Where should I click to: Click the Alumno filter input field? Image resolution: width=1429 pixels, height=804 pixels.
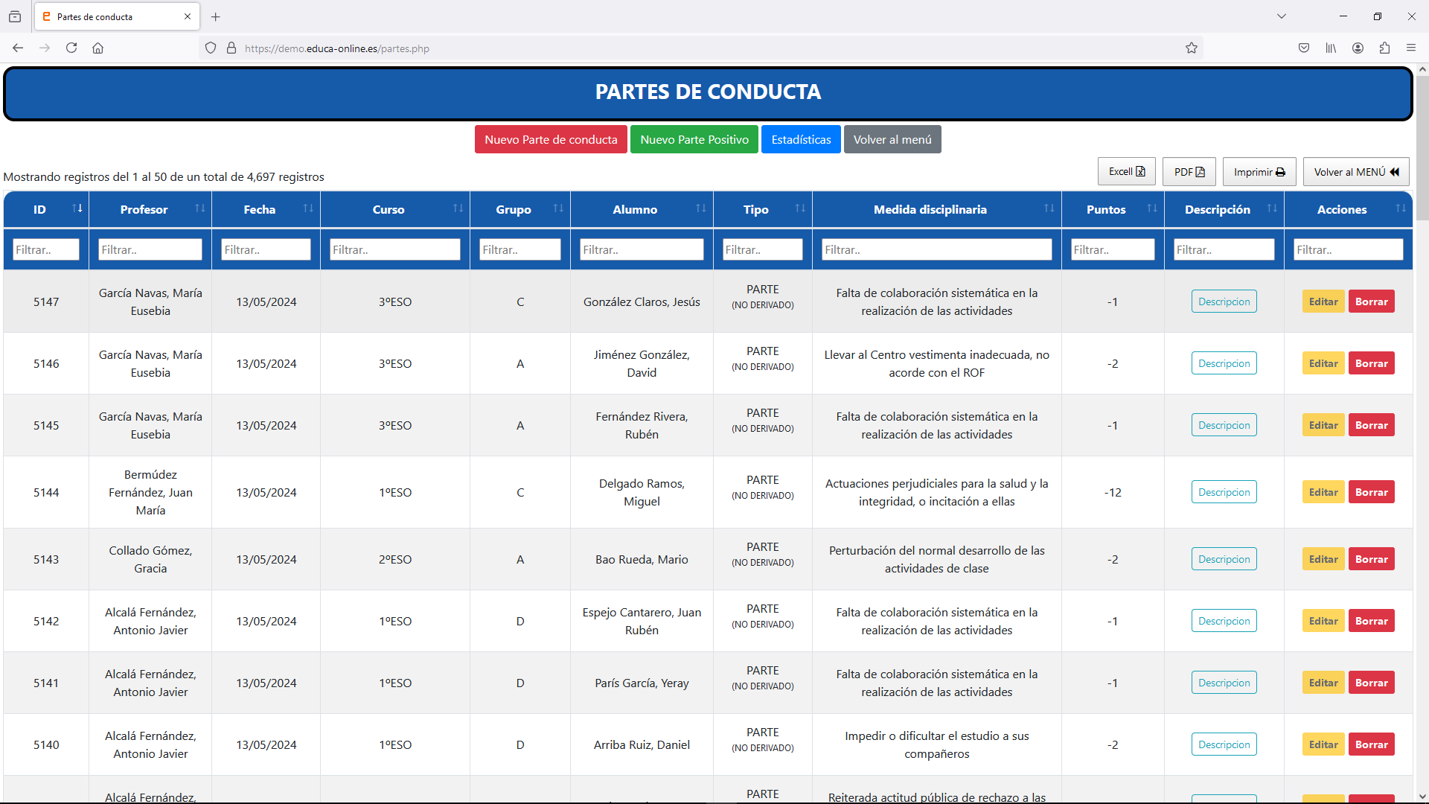(642, 250)
